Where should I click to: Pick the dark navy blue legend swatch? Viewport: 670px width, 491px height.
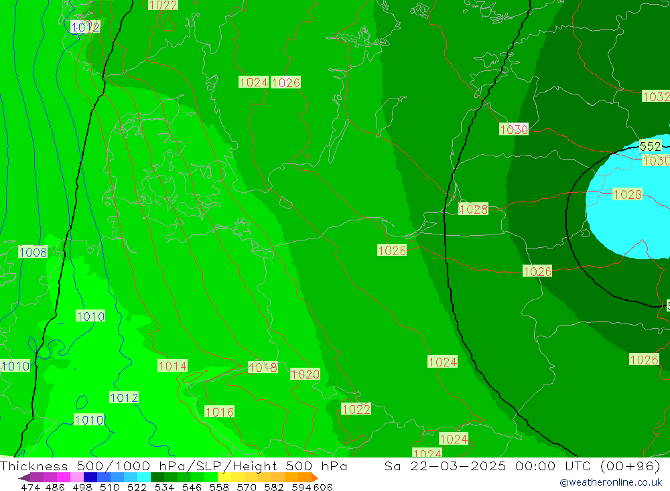tap(90, 477)
